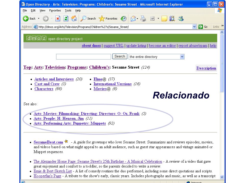Open the File menu

pyautogui.click(x=25, y=10)
